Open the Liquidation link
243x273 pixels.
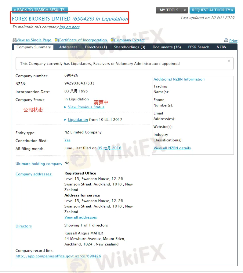[x=78, y=120]
